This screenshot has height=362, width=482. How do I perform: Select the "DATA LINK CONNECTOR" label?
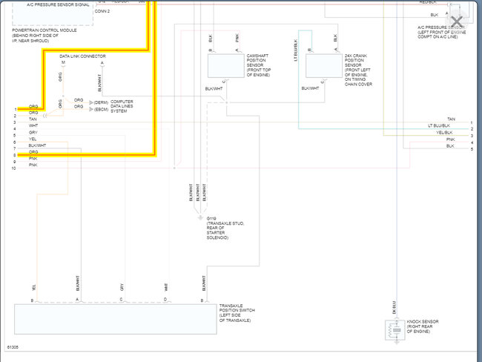click(x=82, y=56)
